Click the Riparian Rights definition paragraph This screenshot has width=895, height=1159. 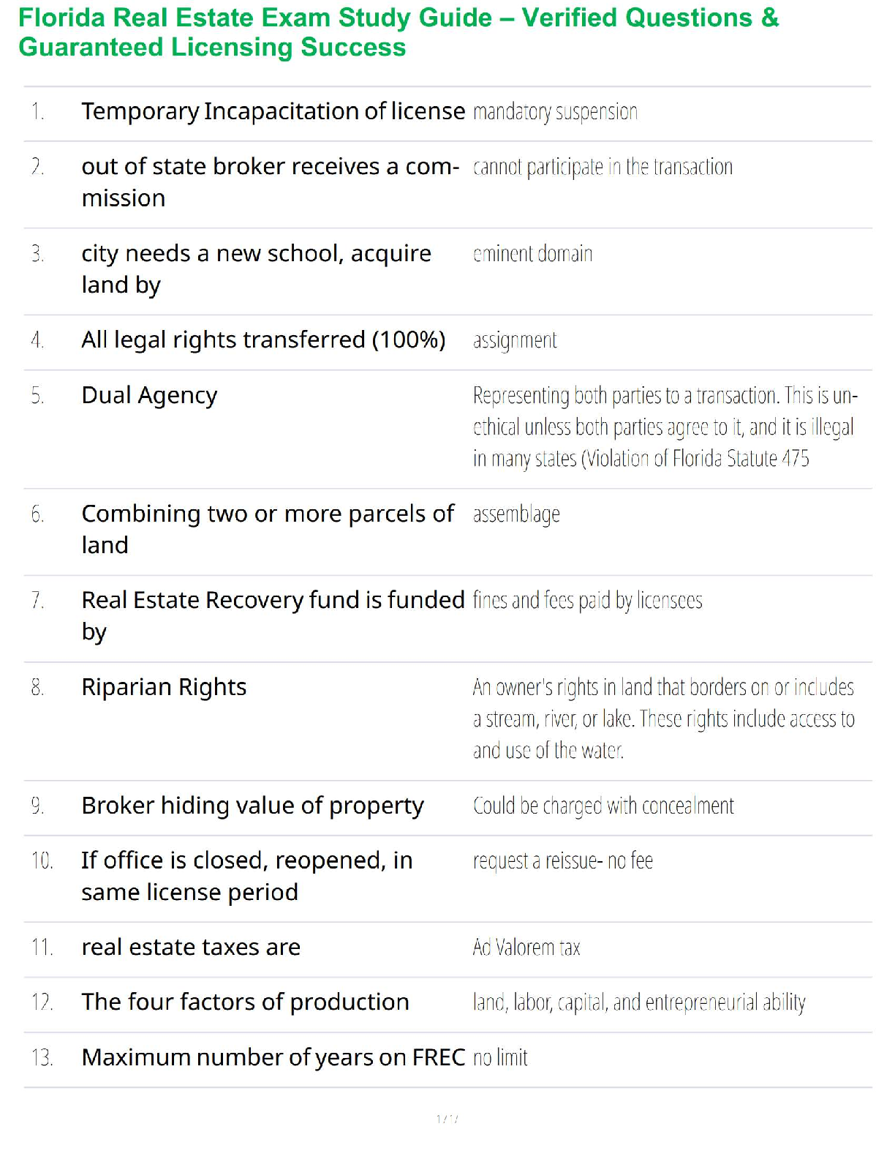tap(663, 719)
